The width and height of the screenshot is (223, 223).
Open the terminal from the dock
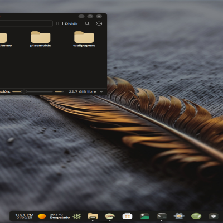(x=162, y=216)
